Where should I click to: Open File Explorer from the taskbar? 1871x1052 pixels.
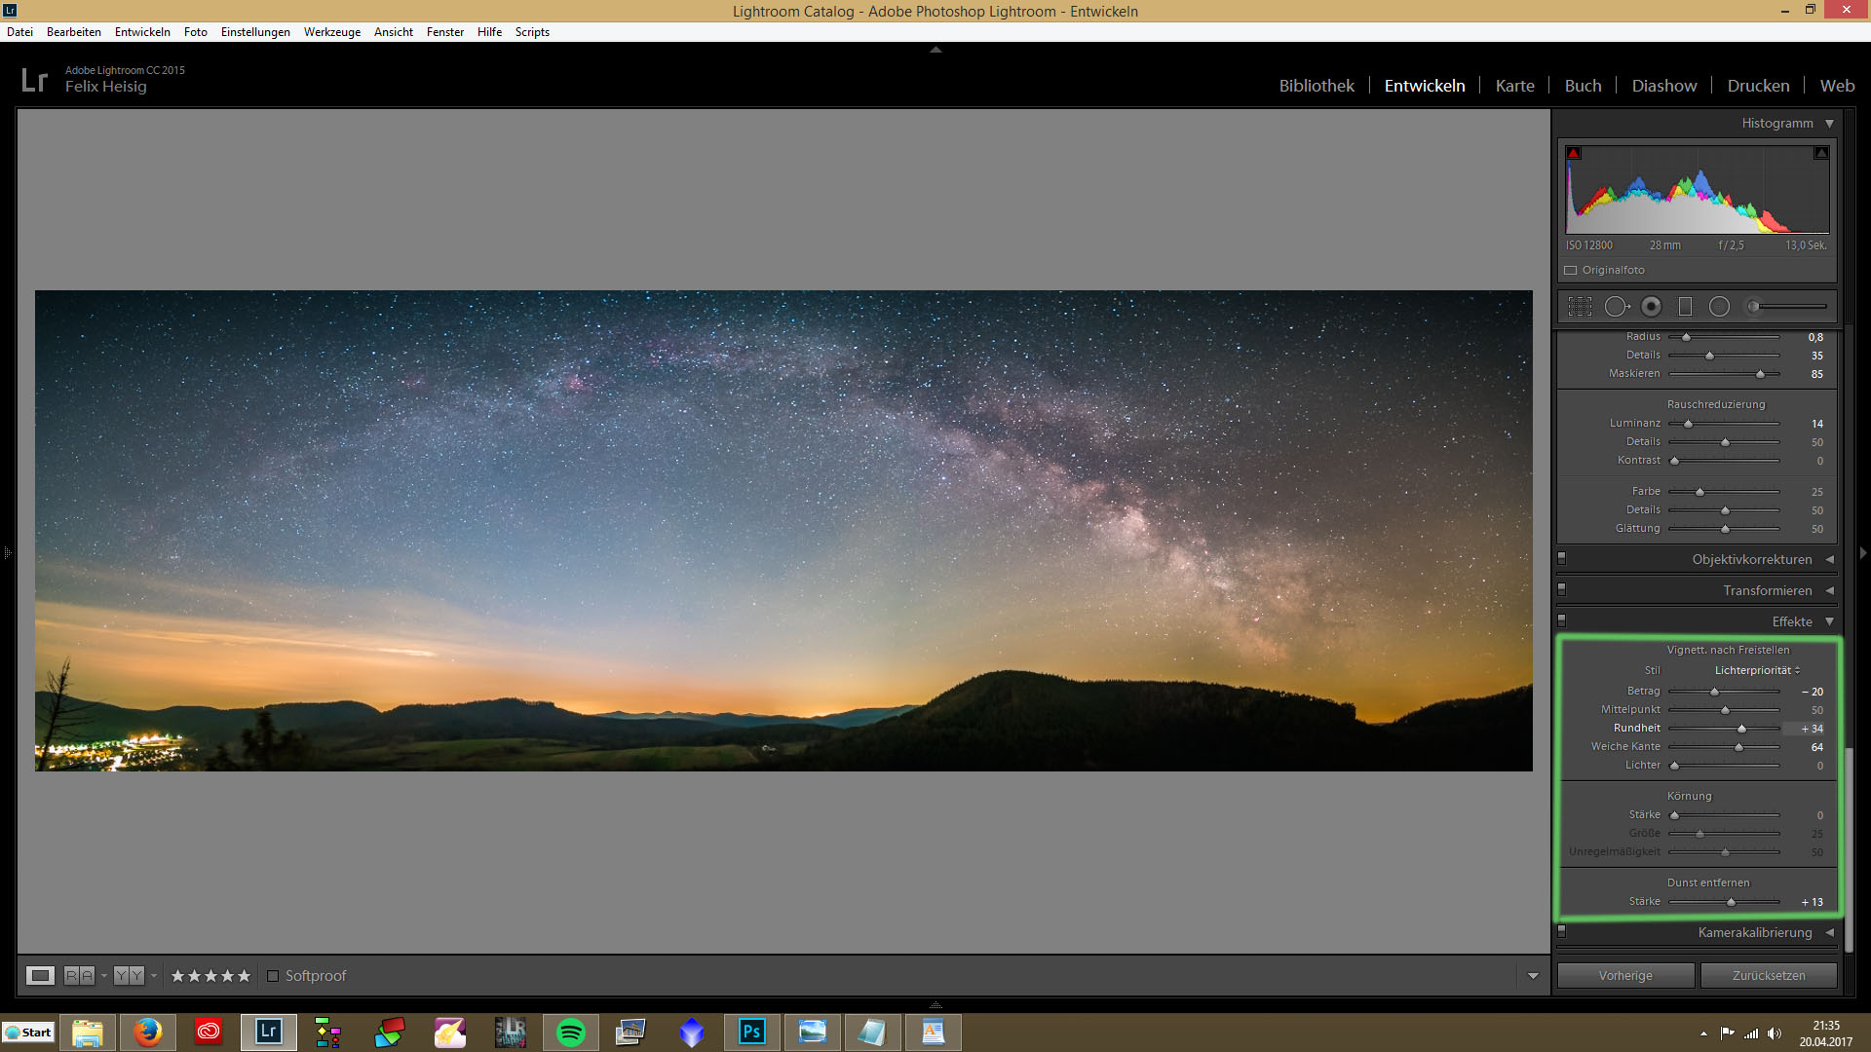tap(88, 1032)
